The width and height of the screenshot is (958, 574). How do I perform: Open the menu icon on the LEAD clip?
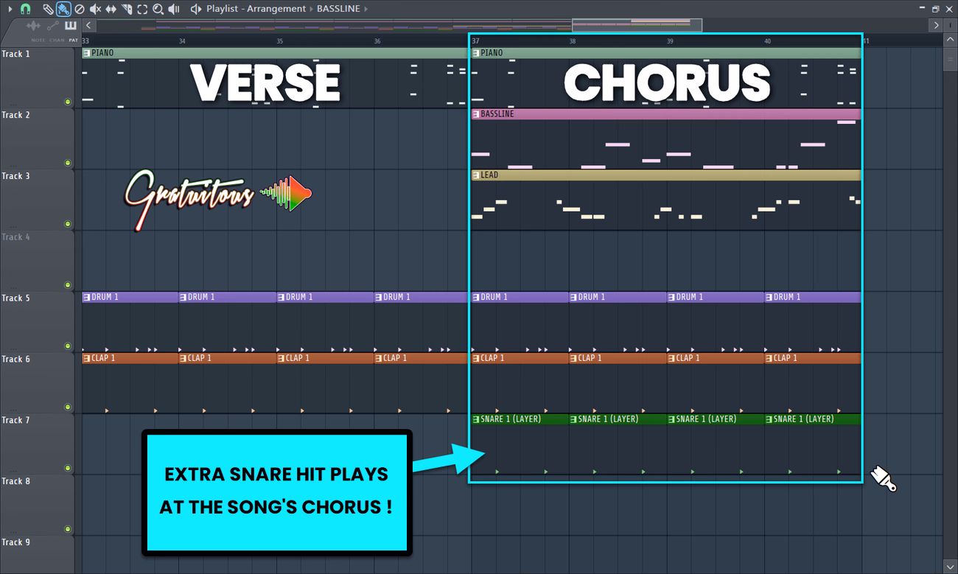pyautogui.click(x=476, y=175)
